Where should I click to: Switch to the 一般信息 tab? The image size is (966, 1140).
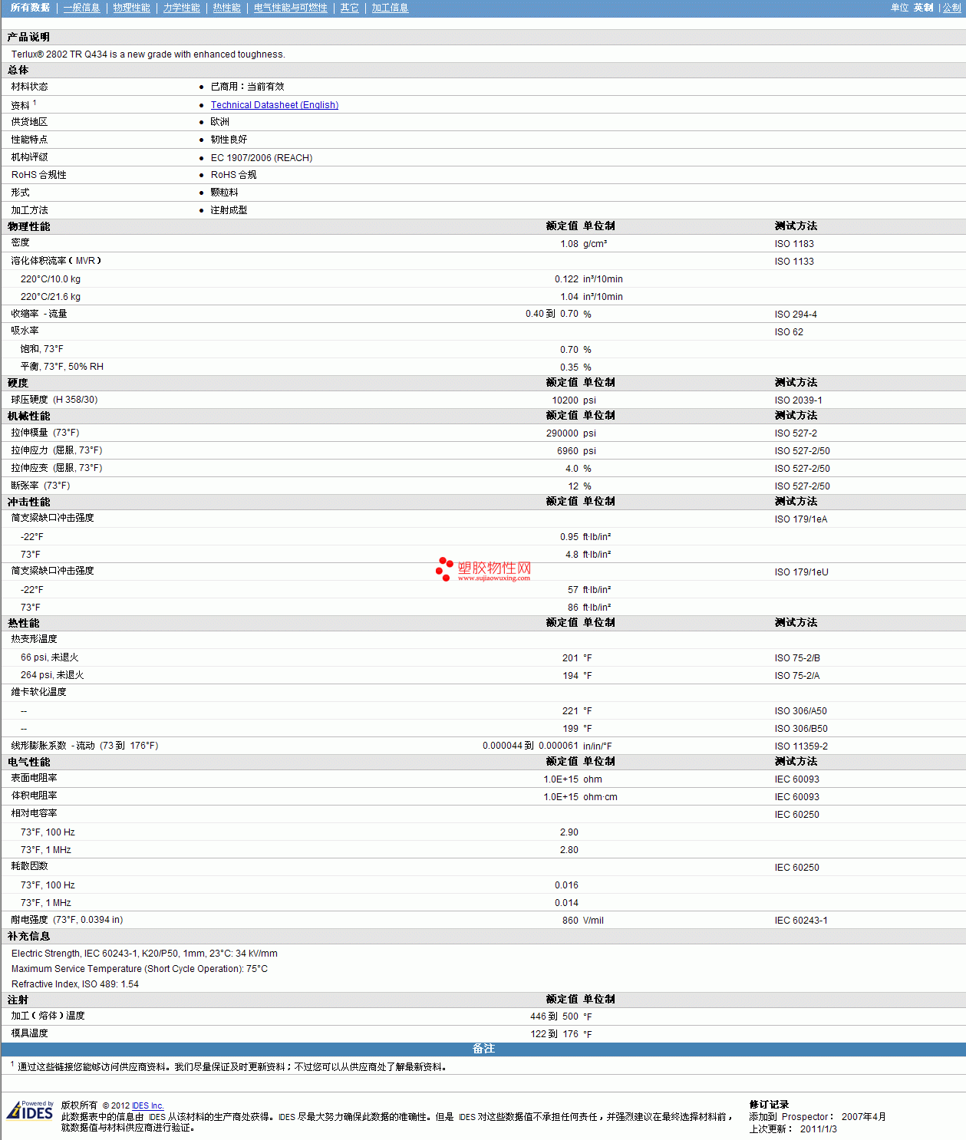pyautogui.click(x=81, y=8)
